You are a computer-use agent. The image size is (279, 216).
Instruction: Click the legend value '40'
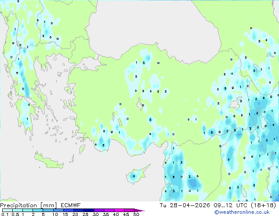[x=116, y=214]
